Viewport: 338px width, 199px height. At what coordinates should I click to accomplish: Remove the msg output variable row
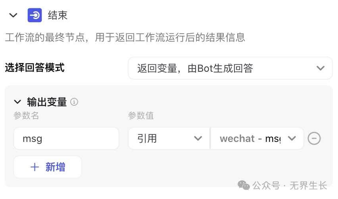pos(314,138)
